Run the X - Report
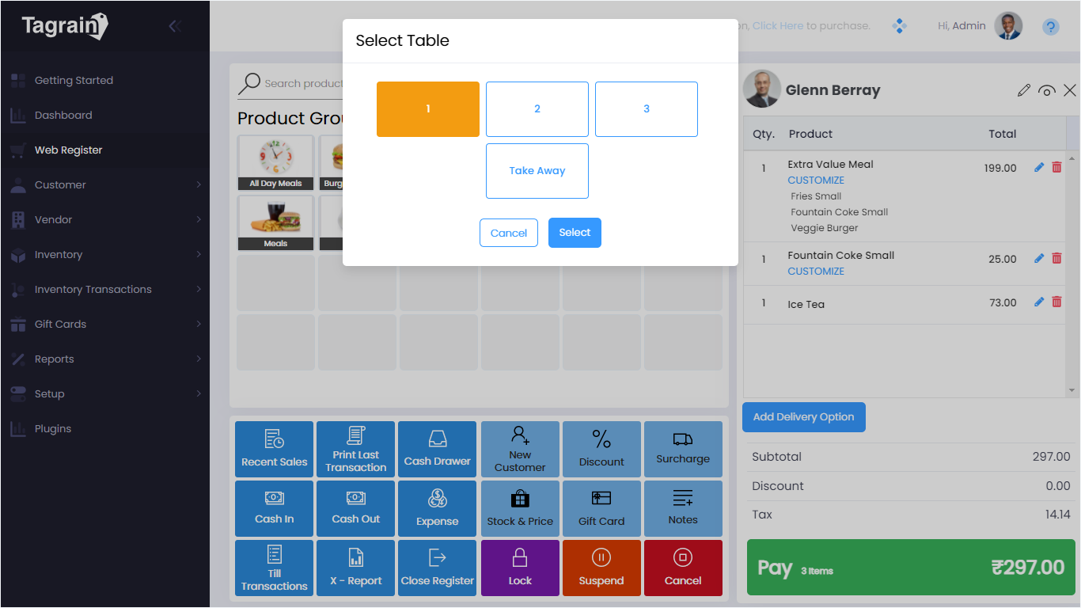1081x608 pixels. [355, 568]
